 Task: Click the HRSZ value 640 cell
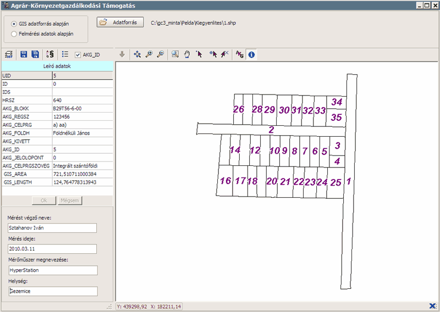(x=82, y=101)
